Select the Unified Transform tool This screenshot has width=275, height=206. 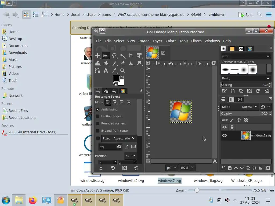coord(139,56)
